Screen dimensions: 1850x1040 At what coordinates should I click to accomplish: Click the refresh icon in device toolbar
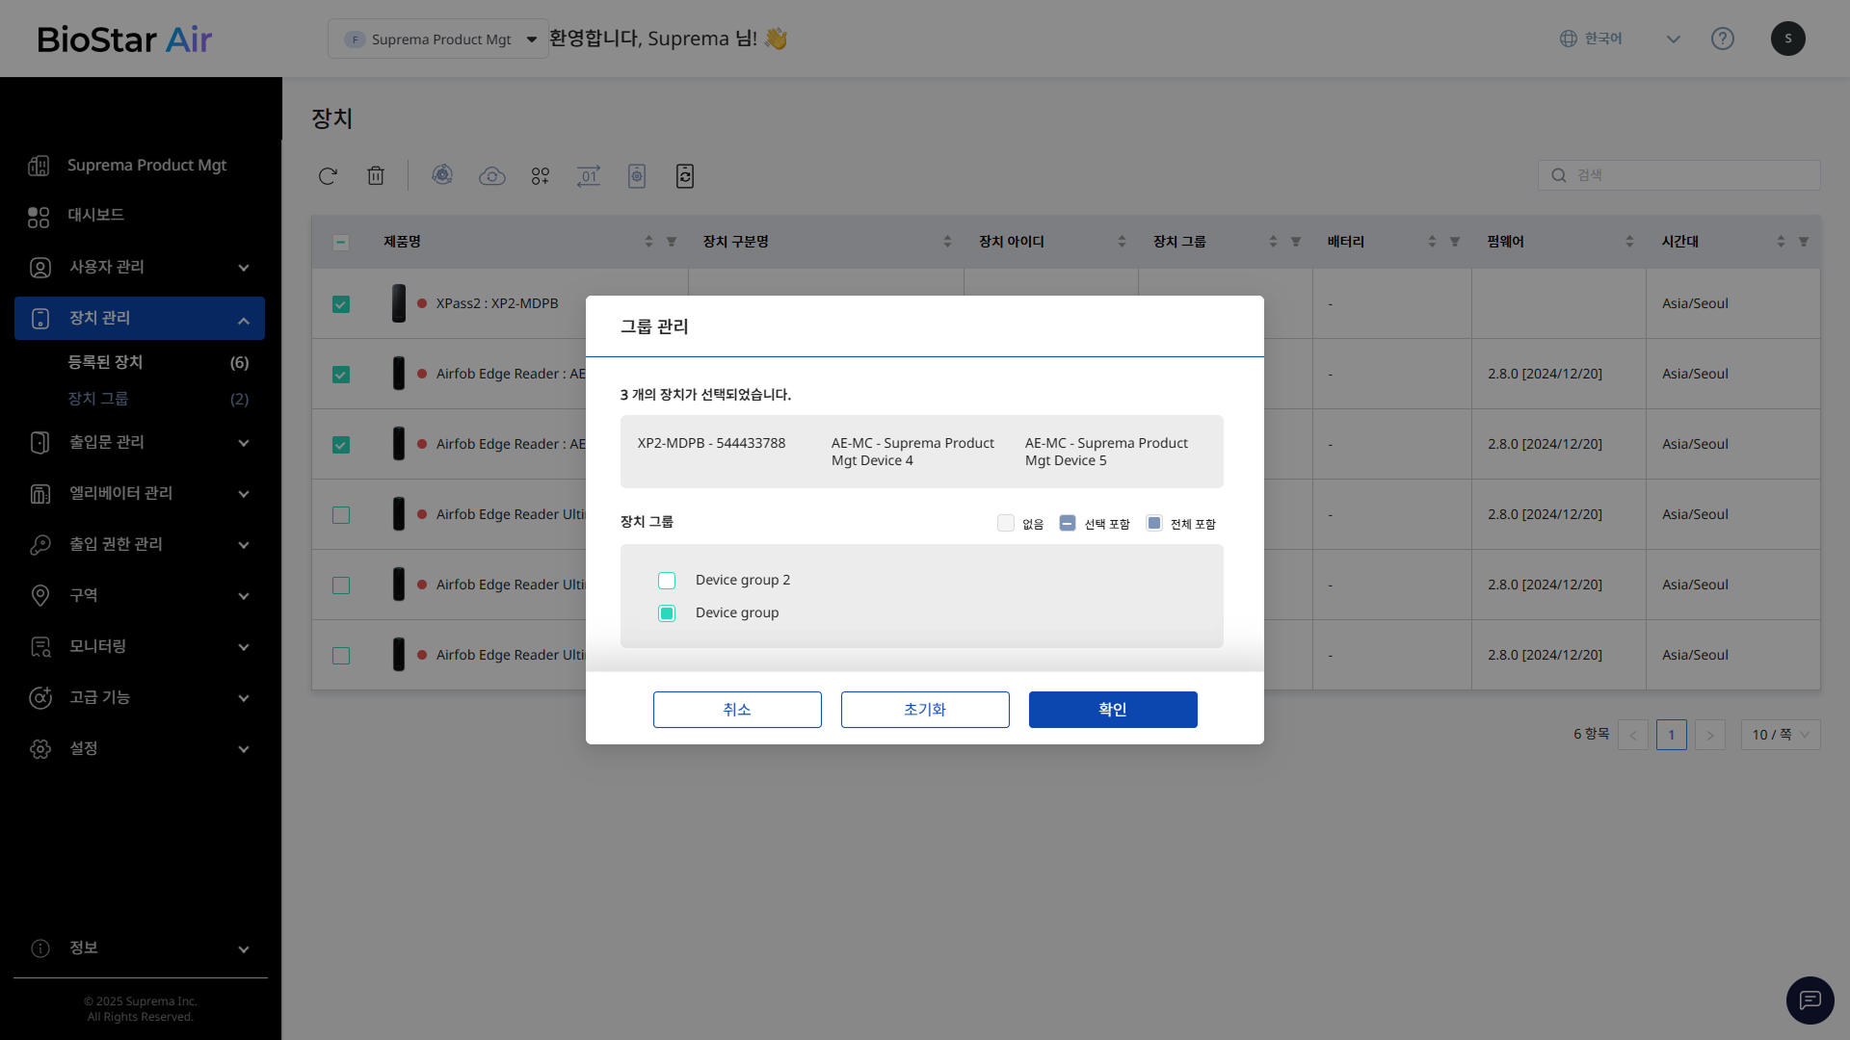point(328,176)
